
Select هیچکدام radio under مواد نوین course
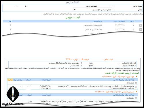(136, 83)
